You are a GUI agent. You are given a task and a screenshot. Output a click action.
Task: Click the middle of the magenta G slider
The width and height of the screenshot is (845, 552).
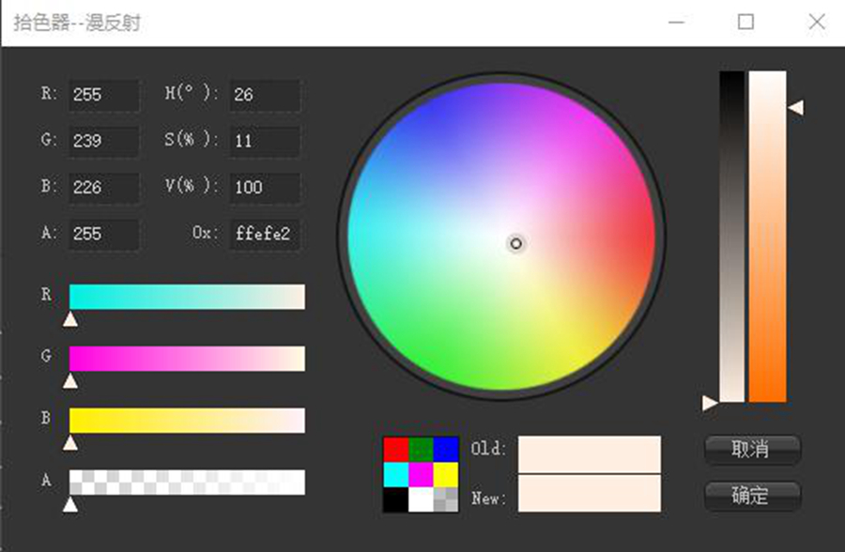tap(187, 359)
